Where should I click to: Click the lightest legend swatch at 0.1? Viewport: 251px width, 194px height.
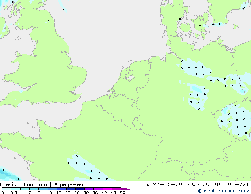tap(4, 189)
